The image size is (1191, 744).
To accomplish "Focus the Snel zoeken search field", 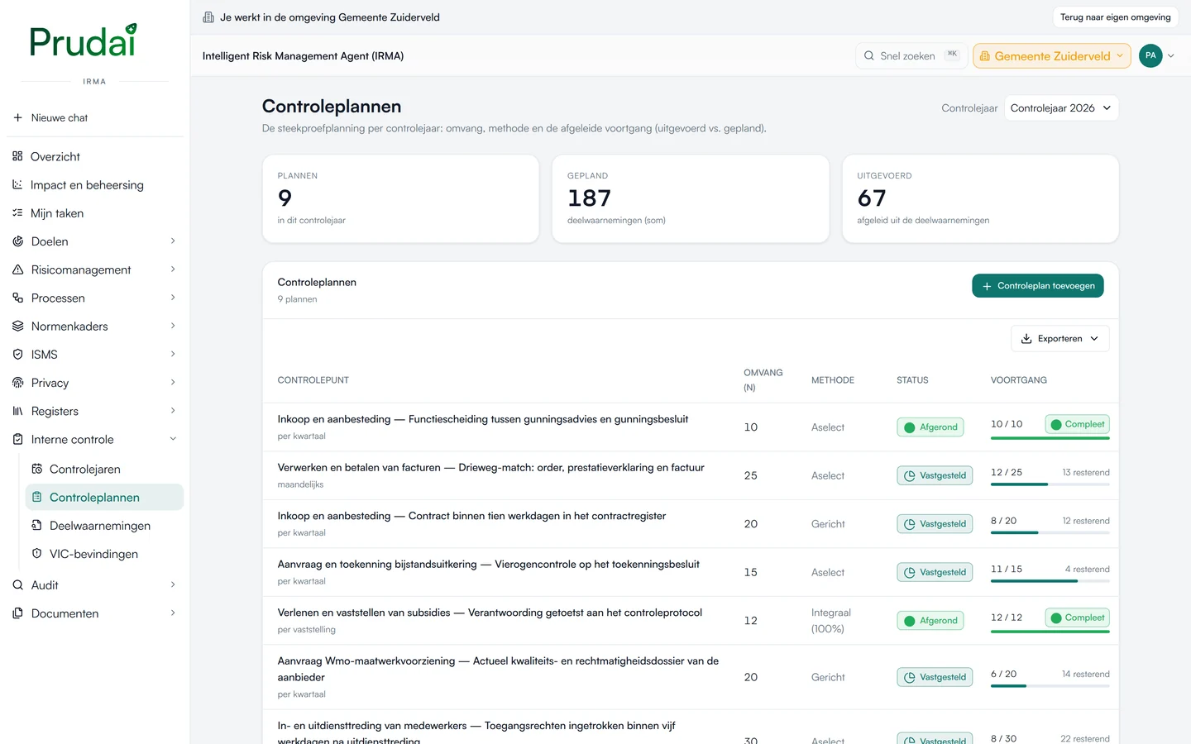I will click(911, 56).
